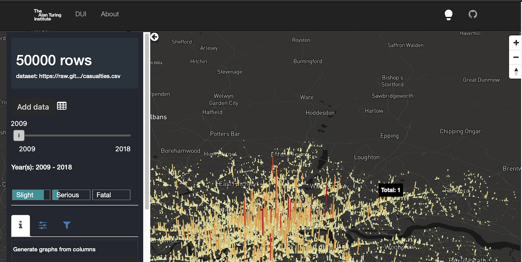The image size is (522, 262).
Task: Click the Buntingford map label
Action: 308,61
